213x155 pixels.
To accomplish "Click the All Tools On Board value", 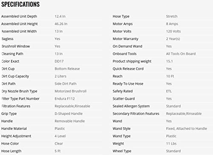I will coord(181,54).
